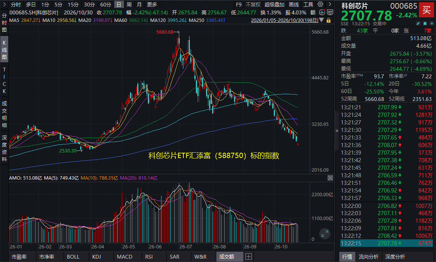Switch to the 5分 period
This screenshot has width=436, height=262.
(x=58, y=5)
